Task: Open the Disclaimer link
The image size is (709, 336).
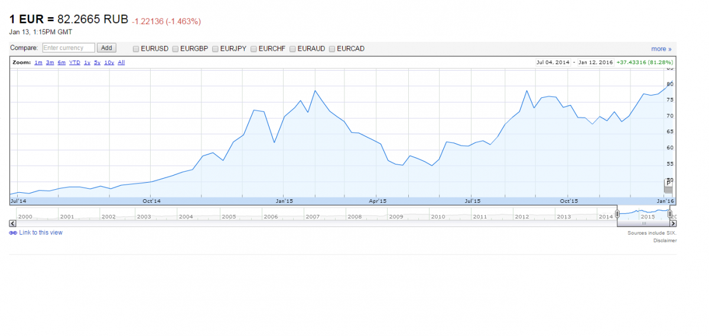Action: tap(664, 241)
